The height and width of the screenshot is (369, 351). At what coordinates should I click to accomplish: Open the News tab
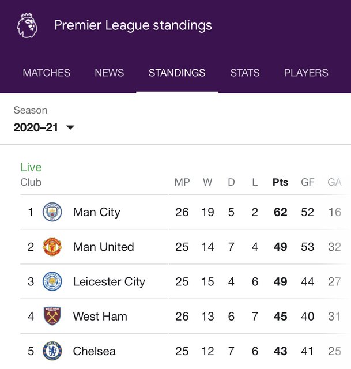(x=110, y=73)
